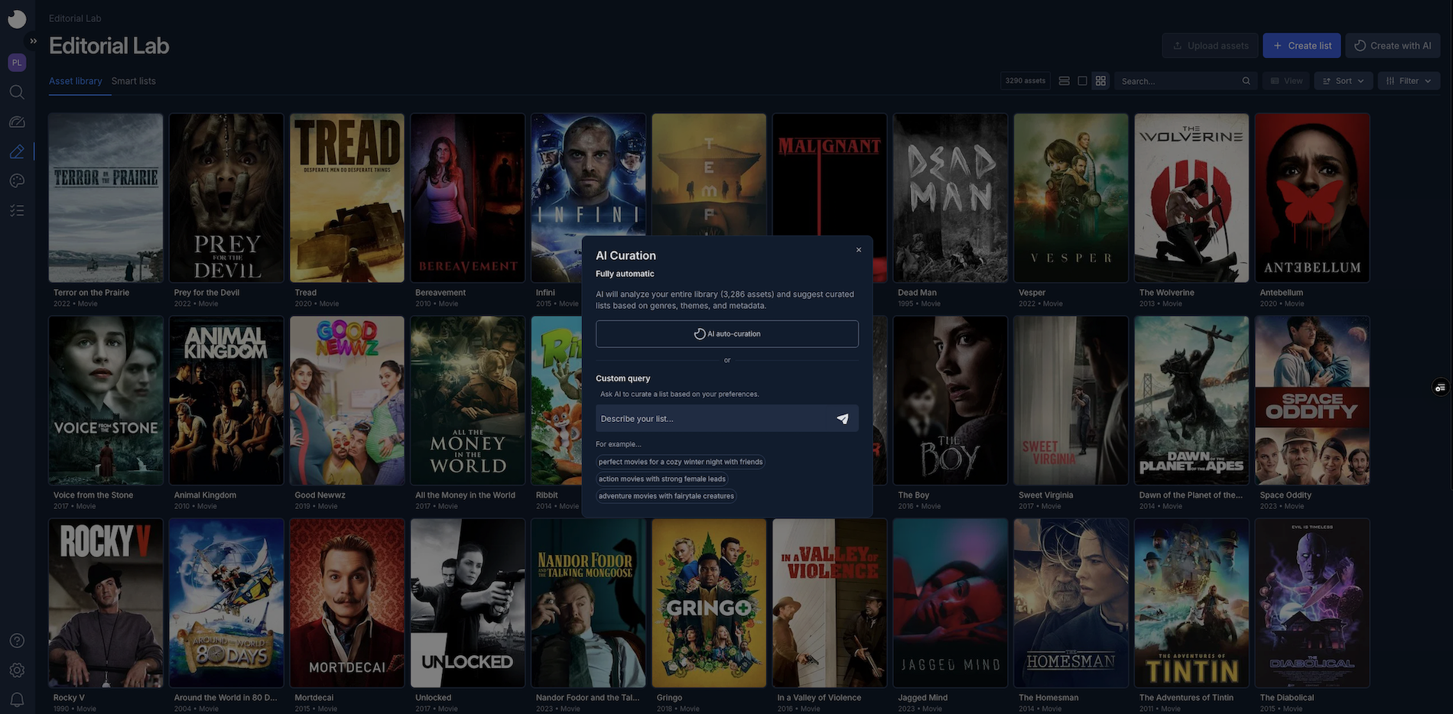This screenshot has width=1453, height=714.
Task: Pick 'perfect movies for a cozy winter night' example
Action: [681, 462]
